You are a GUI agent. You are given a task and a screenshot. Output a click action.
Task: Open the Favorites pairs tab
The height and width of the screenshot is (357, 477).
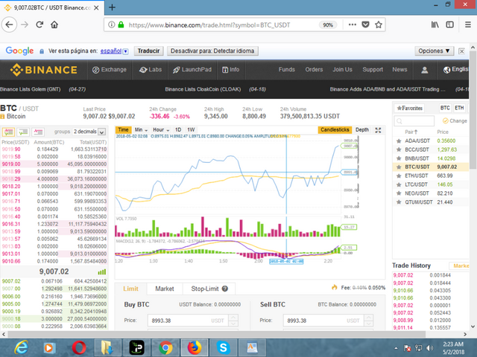(x=410, y=108)
